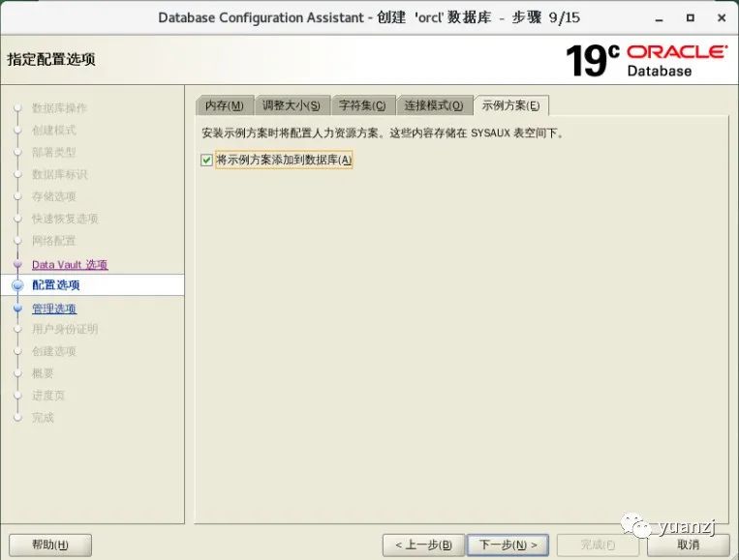Screen dimensions: 739x560
Task: Open the 调整大小(S) tab
Action: (292, 105)
